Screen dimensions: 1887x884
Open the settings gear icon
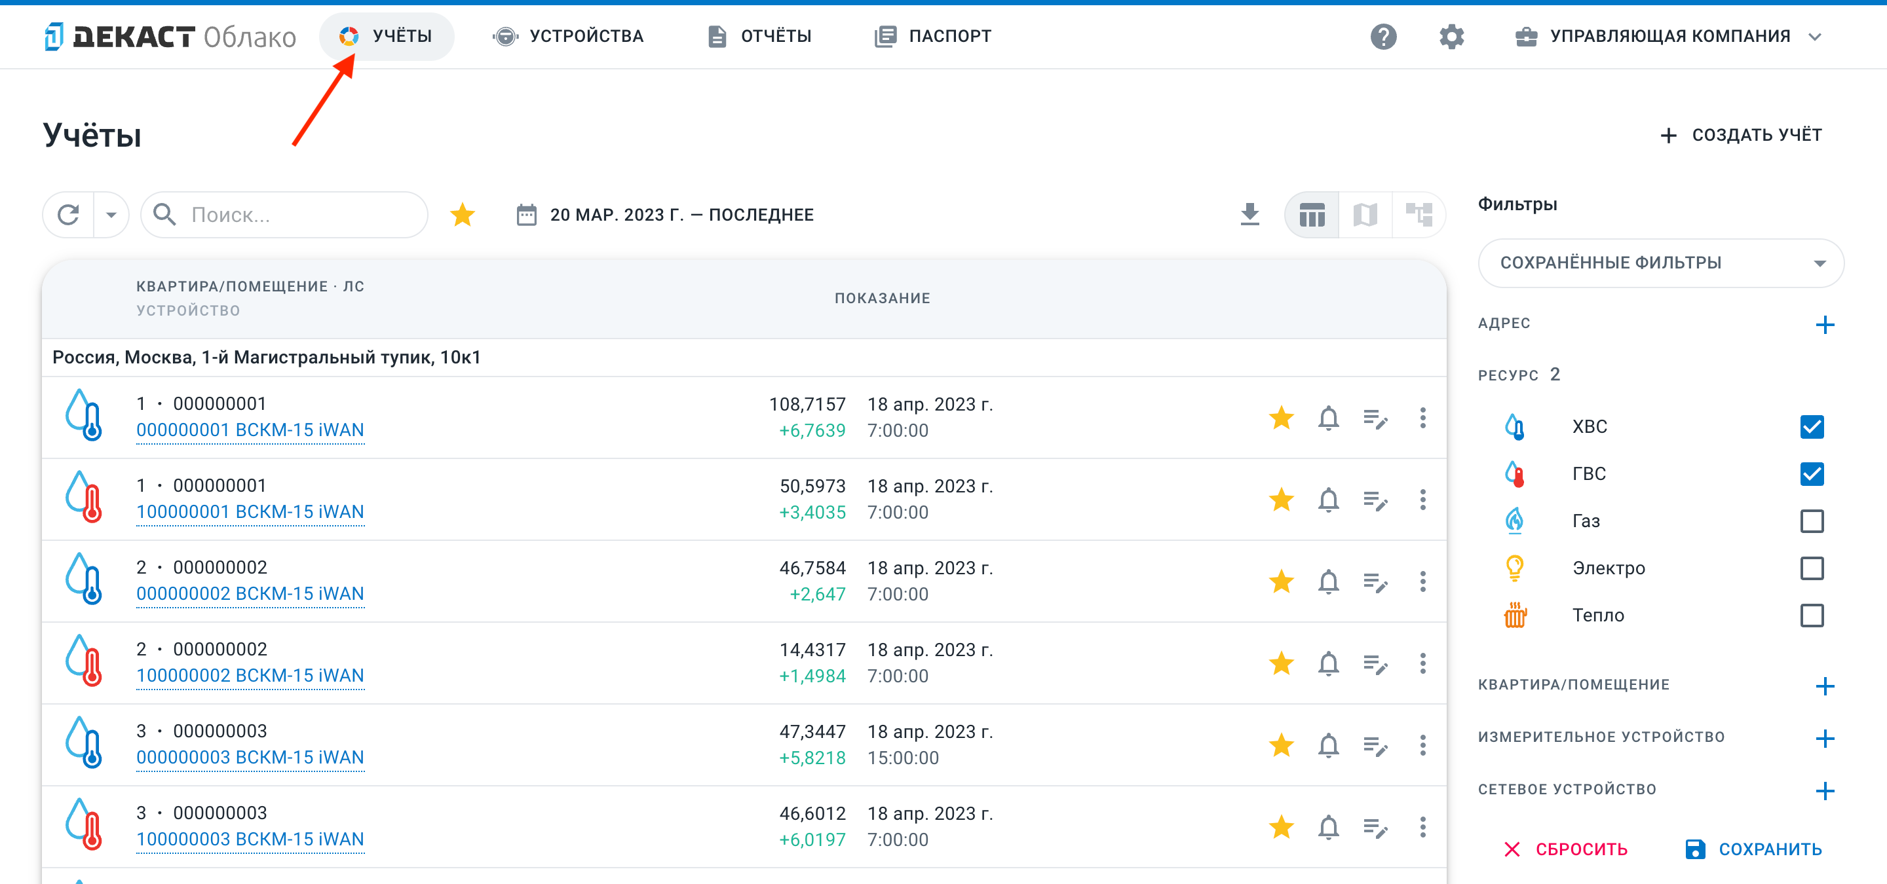[1451, 36]
